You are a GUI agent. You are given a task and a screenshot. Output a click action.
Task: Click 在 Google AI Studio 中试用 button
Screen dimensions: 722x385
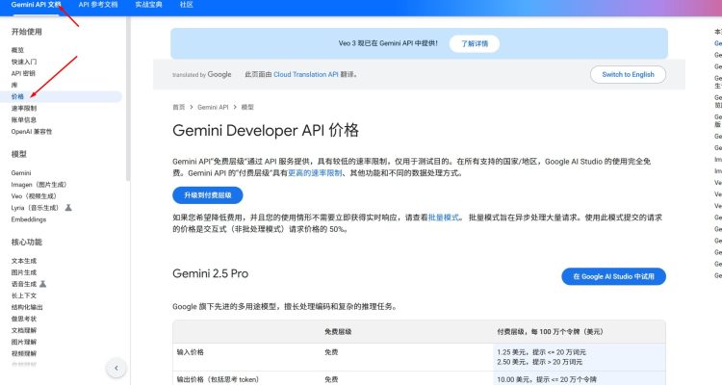613,276
